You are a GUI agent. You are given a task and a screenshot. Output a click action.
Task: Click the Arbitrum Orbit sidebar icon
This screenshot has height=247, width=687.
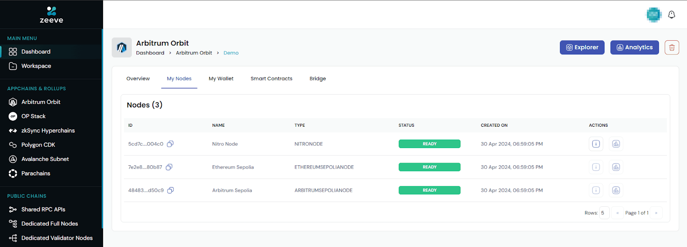pyautogui.click(x=13, y=102)
